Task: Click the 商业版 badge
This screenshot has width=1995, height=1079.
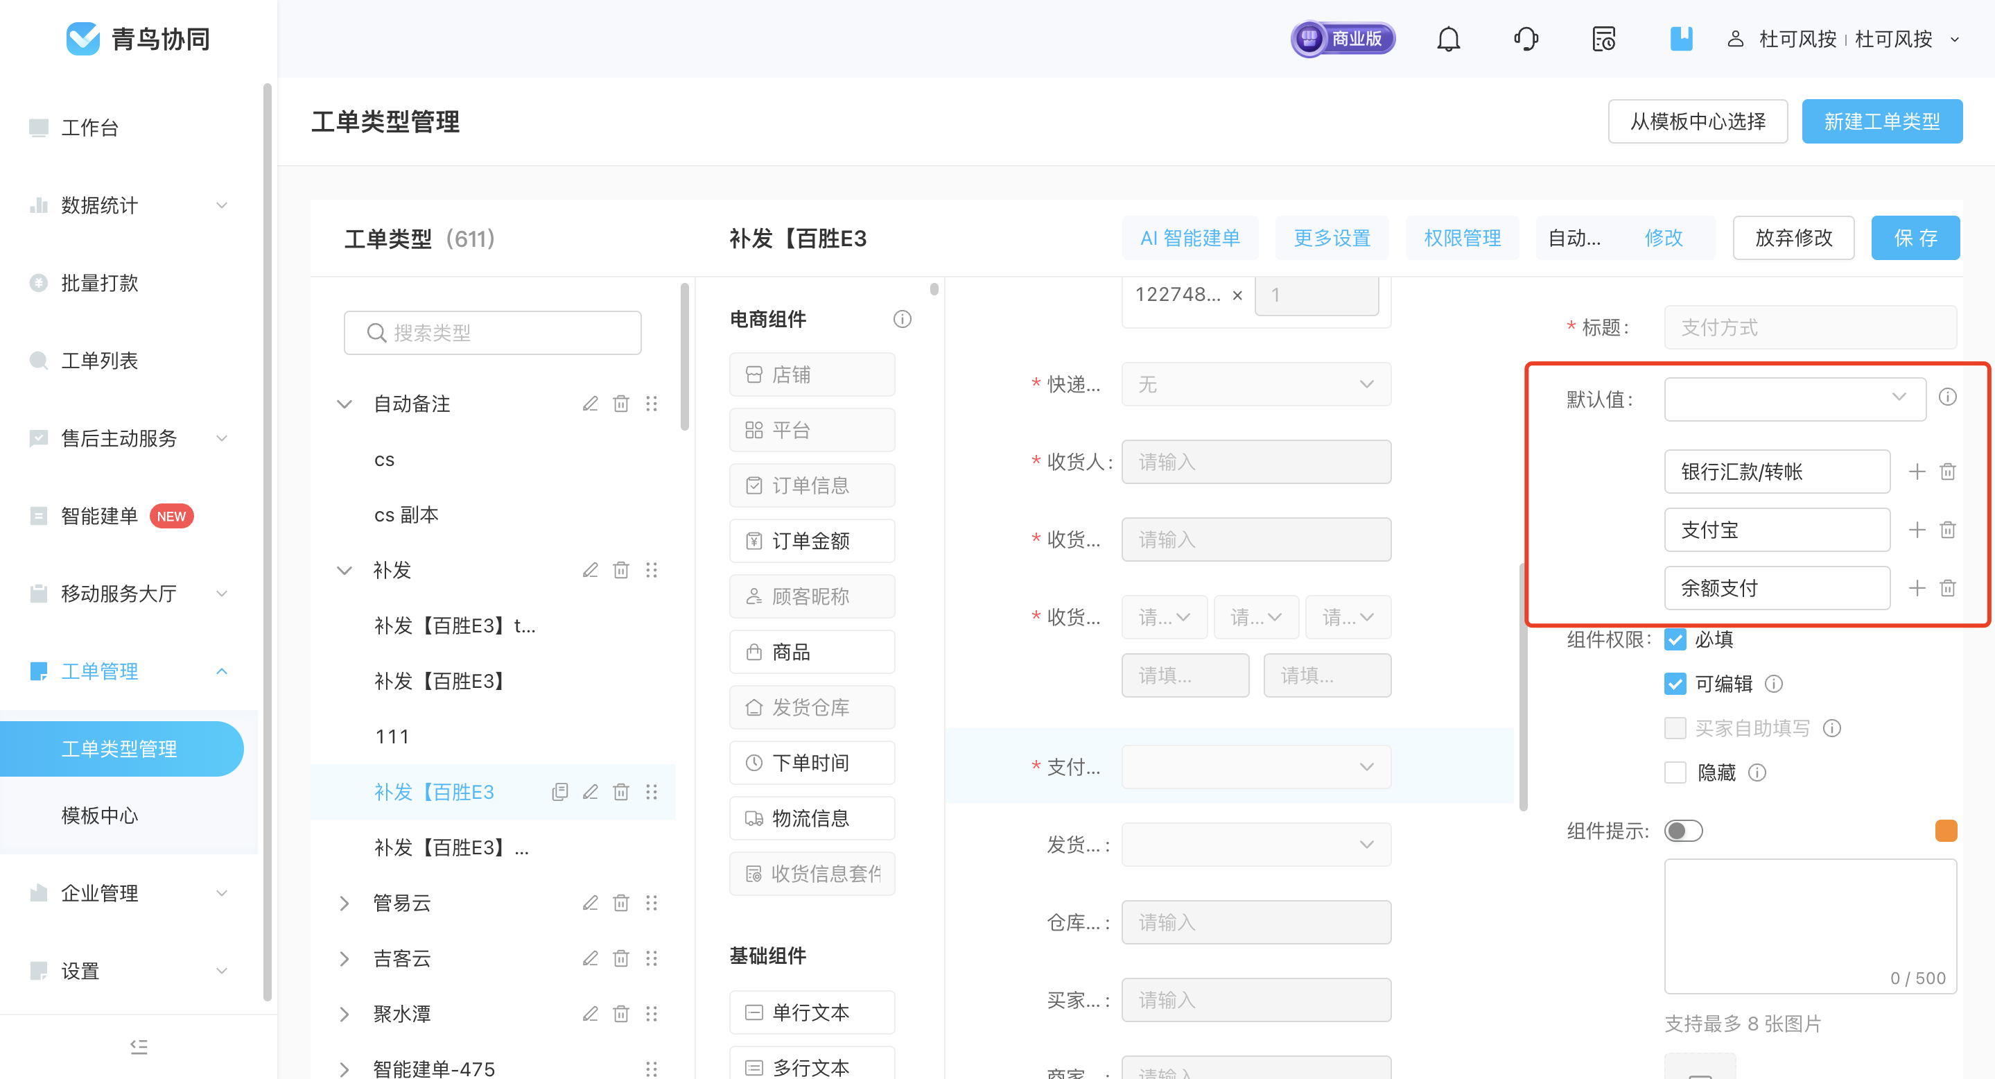Action: click(x=1343, y=39)
